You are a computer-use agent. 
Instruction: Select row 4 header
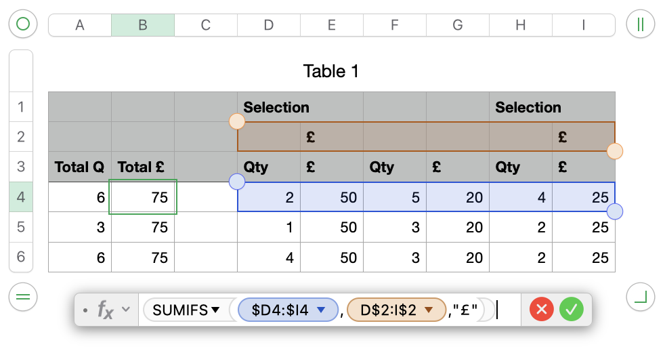[x=20, y=197]
